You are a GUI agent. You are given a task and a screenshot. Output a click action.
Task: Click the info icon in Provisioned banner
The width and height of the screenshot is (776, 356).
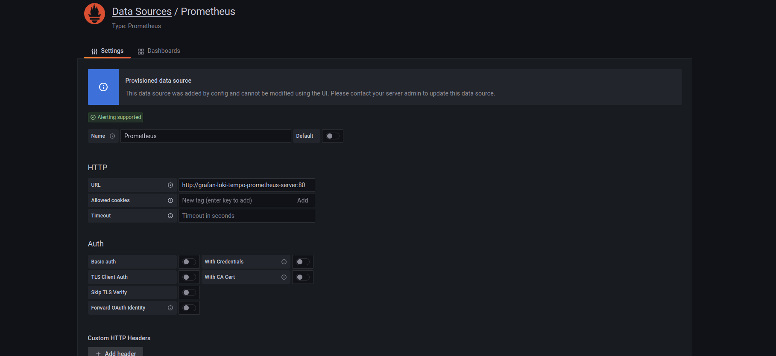coord(103,87)
